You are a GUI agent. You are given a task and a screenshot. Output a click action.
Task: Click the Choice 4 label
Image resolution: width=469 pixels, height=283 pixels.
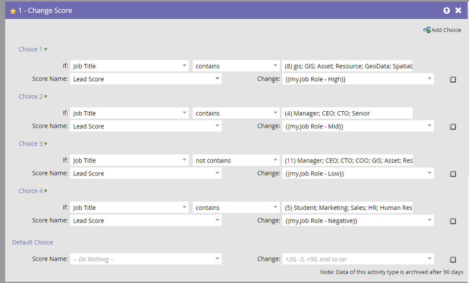(x=31, y=191)
